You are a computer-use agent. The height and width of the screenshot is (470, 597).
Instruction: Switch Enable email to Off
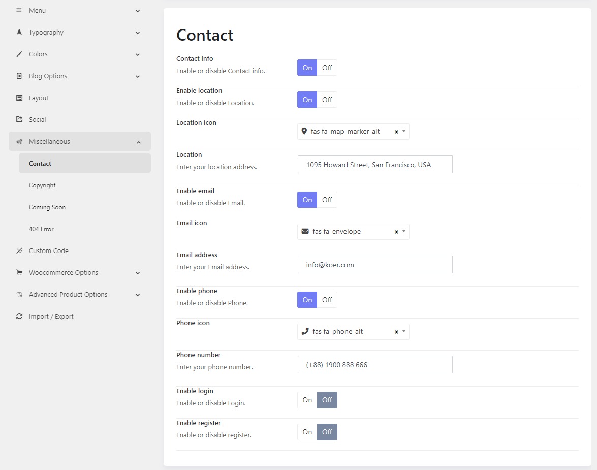[x=327, y=200]
